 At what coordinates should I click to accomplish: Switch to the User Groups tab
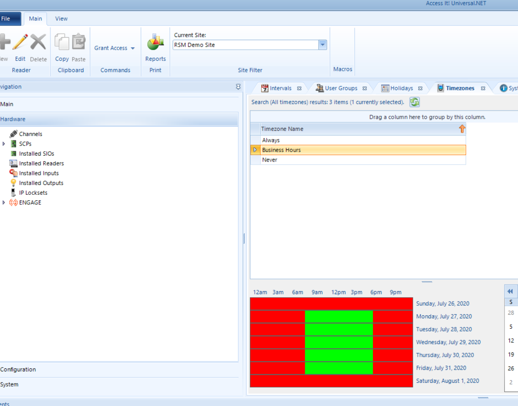[341, 88]
